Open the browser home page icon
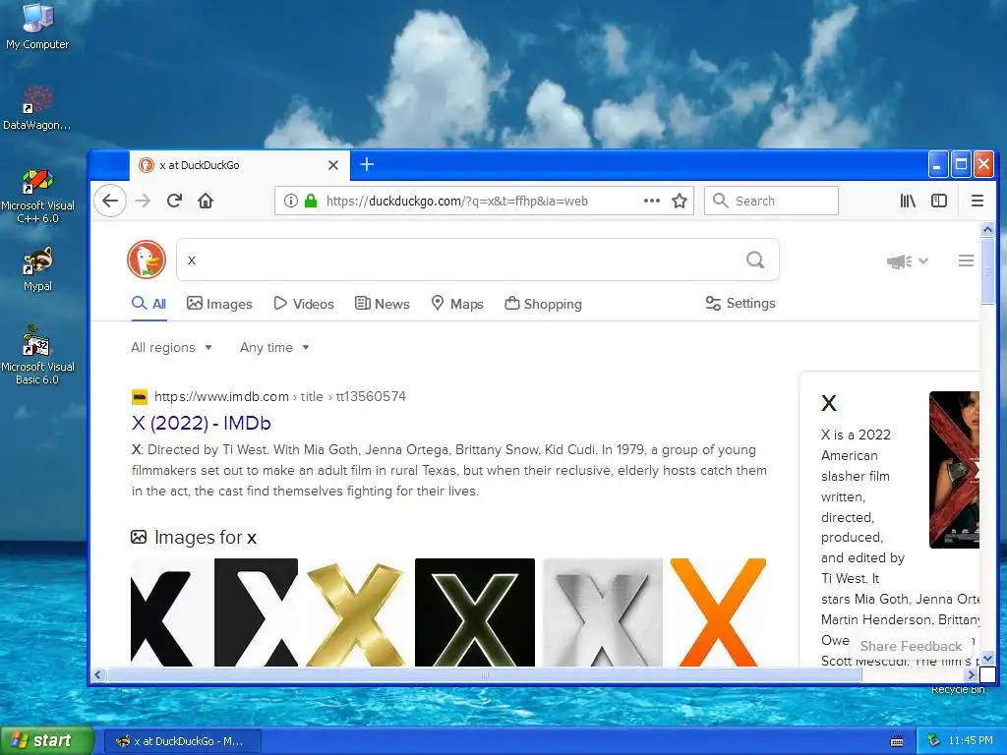 click(x=206, y=201)
